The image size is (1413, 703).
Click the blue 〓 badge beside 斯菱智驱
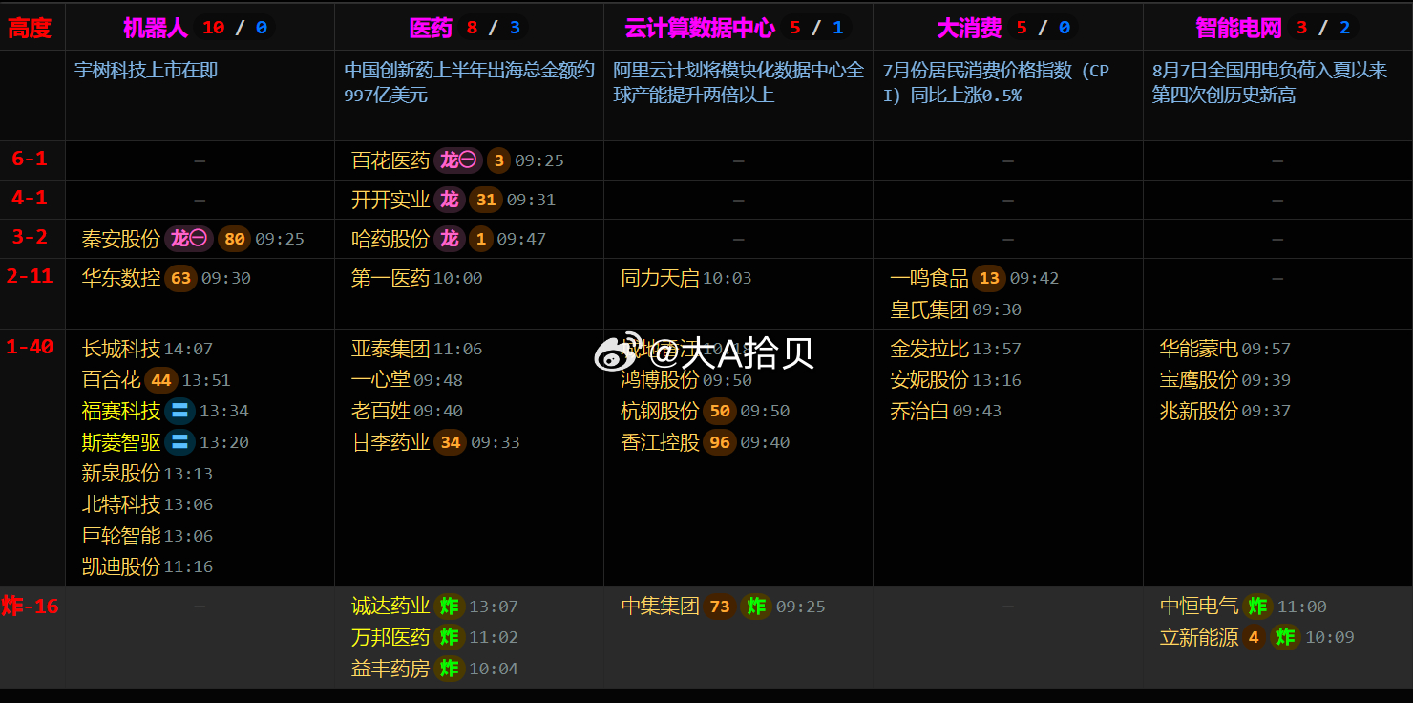(179, 442)
